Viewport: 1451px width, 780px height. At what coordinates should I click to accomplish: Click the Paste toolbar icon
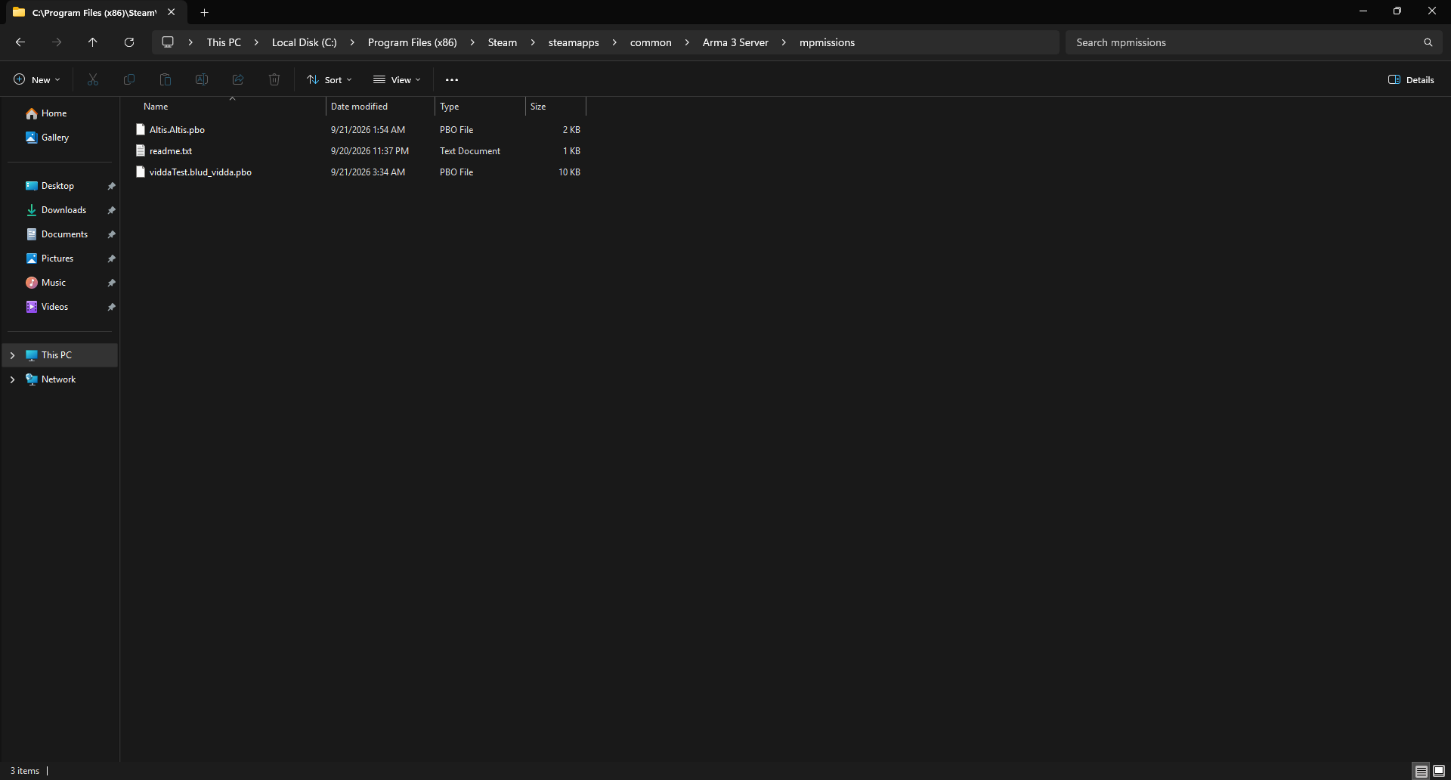point(166,79)
